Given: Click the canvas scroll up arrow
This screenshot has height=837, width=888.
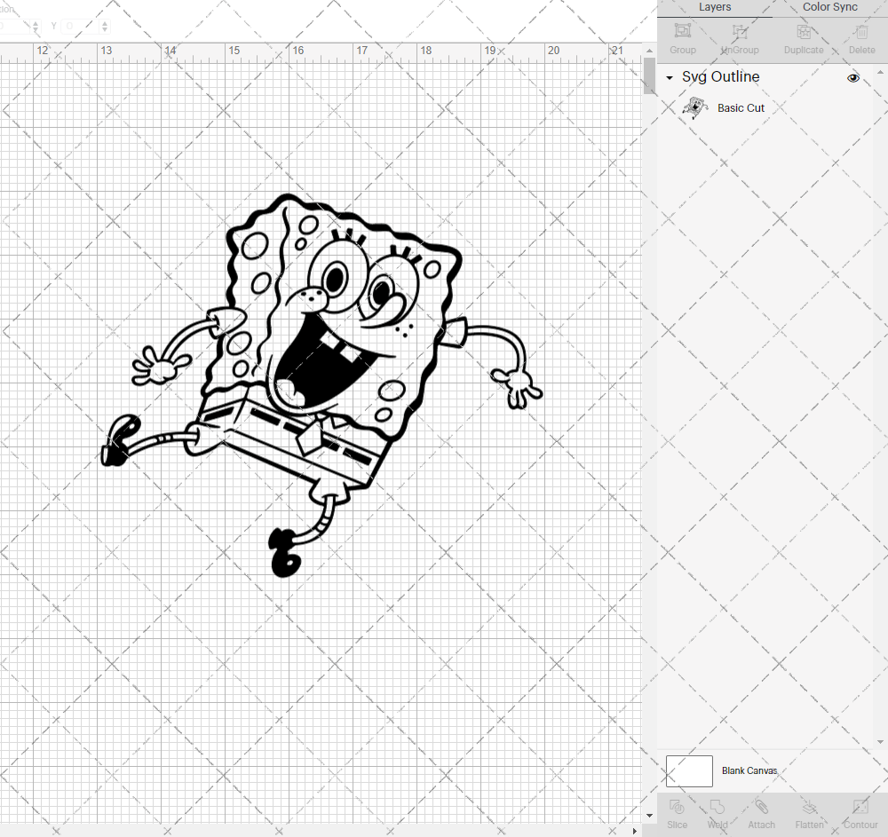Looking at the screenshot, I should [x=649, y=51].
